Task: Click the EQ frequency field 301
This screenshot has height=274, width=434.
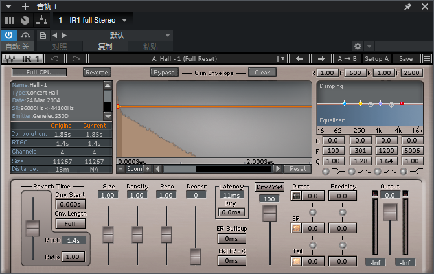Action: (x=360, y=151)
